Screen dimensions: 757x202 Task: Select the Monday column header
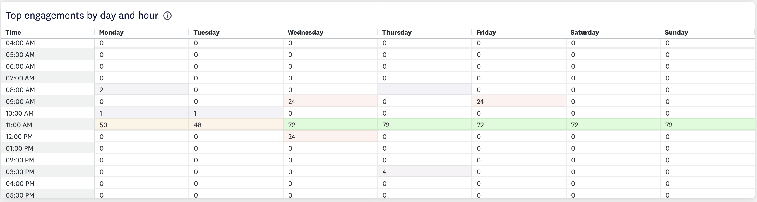point(111,32)
